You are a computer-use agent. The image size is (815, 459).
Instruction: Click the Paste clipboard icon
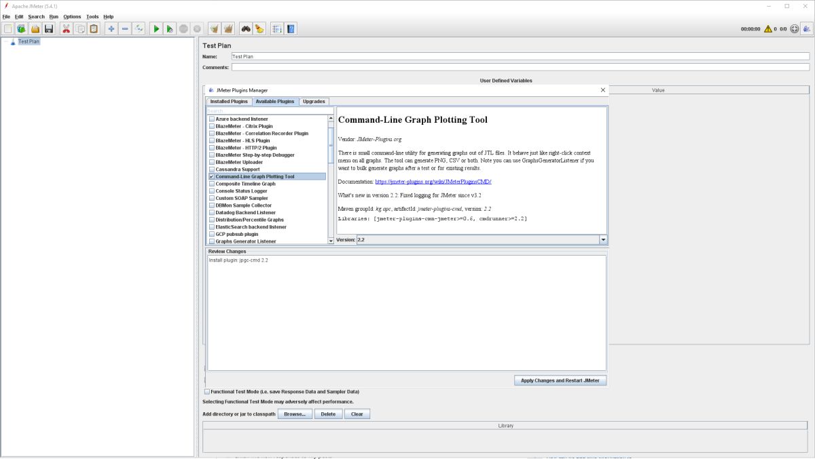(x=94, y=28)
